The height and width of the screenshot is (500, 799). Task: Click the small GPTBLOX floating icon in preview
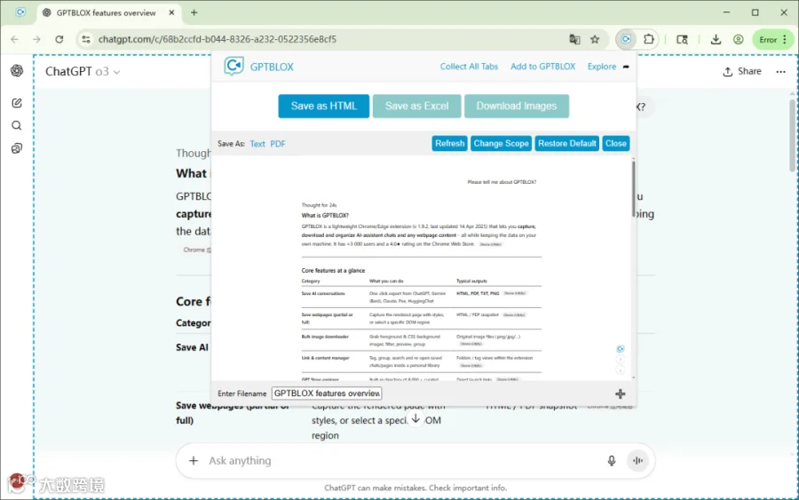621,349
